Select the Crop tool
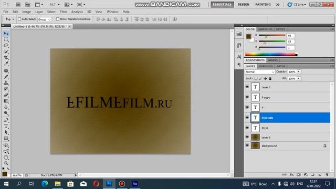Viewport: 336px width, 189px height. tap(6, 57)
